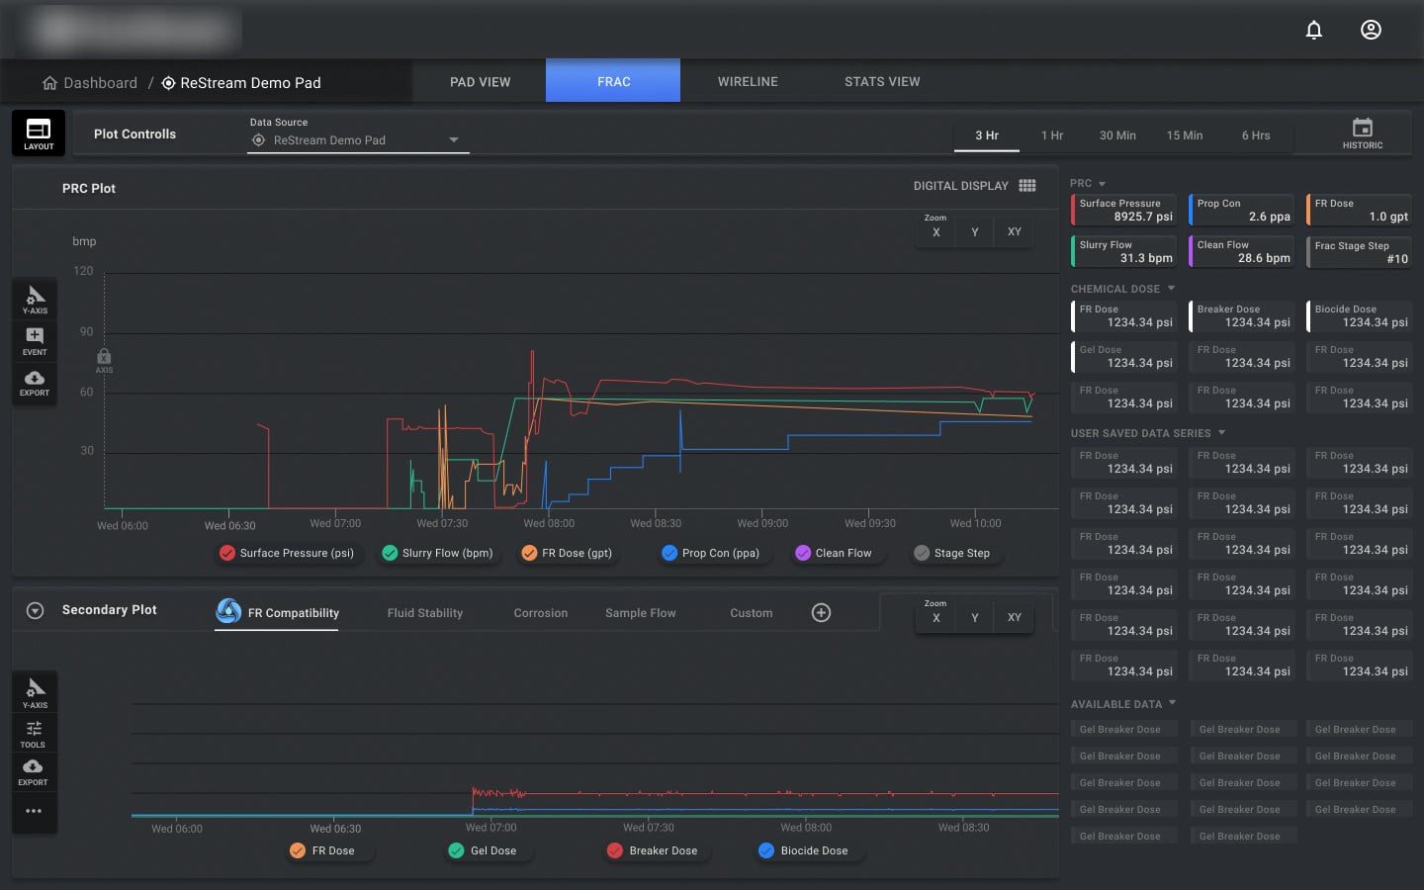Select FR Compatibility secondary tab
This screenshot has width=1424, height=890.
(277, 612)
